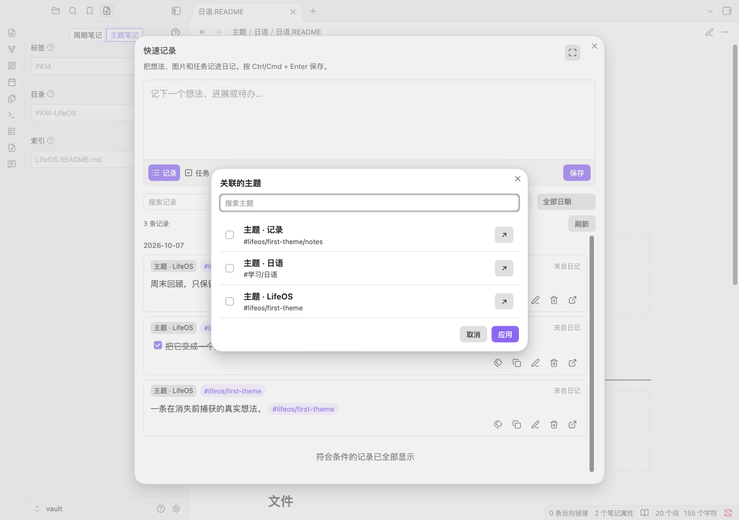The height and width of the screenshot is (520, 739).
Task: Click the quick switcher file-search ribbon icon
Action: click(x=12, y=33)
